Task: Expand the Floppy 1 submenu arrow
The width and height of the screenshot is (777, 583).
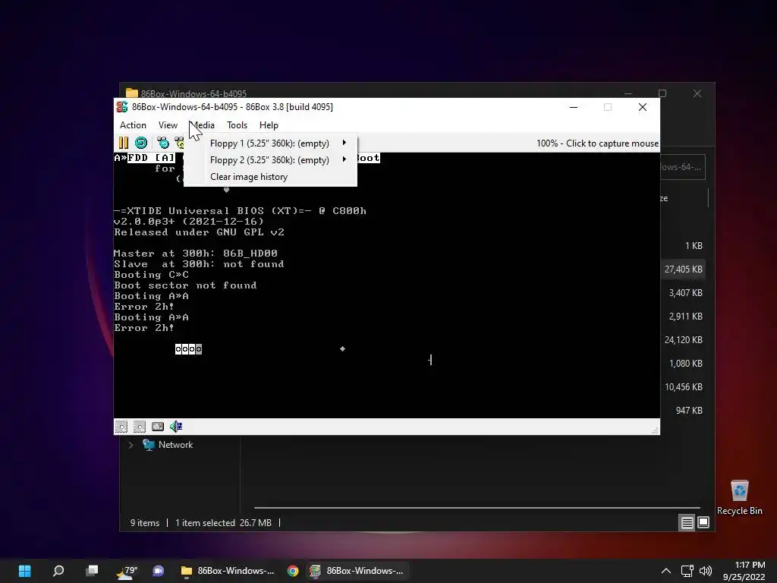Action: [344, 143]
